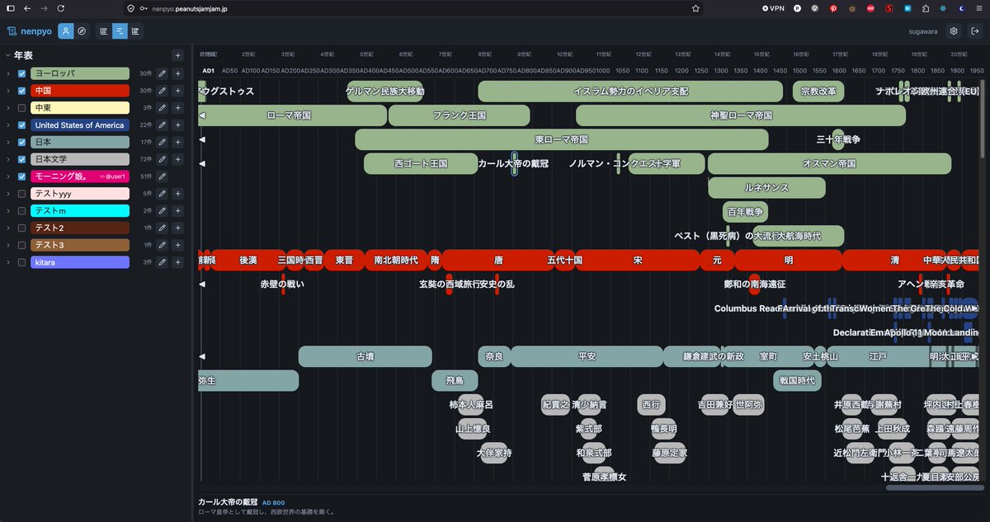Viewport: 990px width, 522px height.
Task: Edit the モーニング娘。 timeline pencil icon
Action: tap(163, 176)
